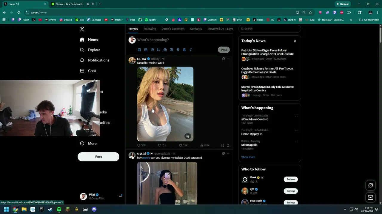Open the floating Messages envelope button
The width and height of the screenshot is (382, 214).
pyautogui.click(x=370, y=197)
